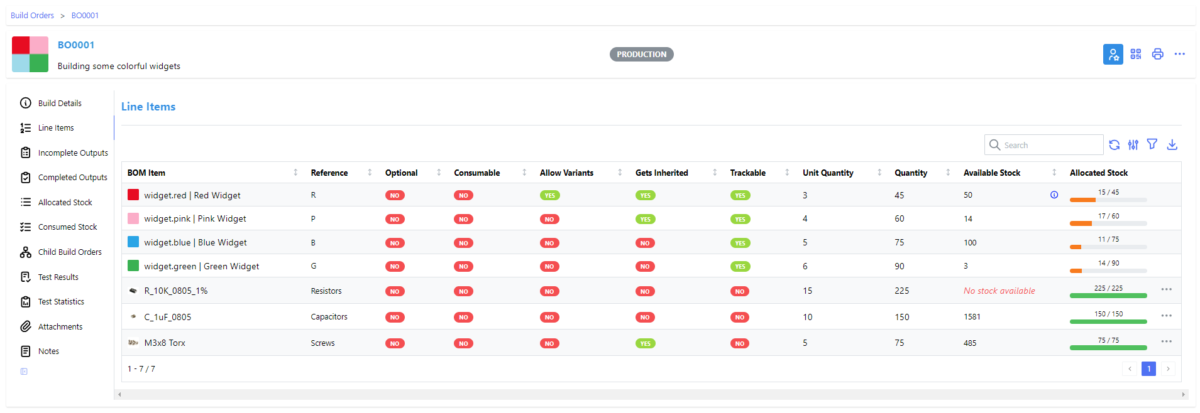This screenshot has height=413, width=1200.
Task: Open row actions for M3x8 Torx
Action: click(x=1166, y=342)
